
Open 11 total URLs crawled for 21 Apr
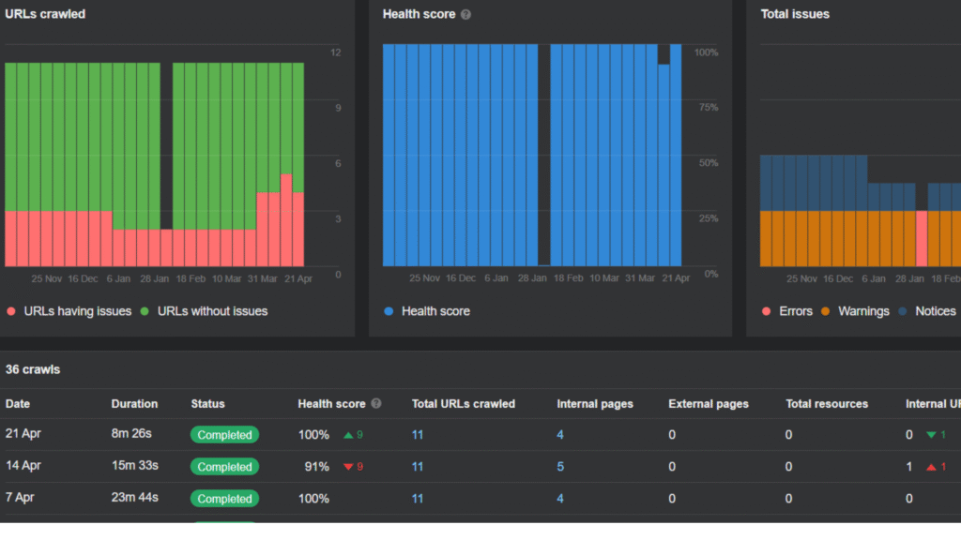point(418,435)
